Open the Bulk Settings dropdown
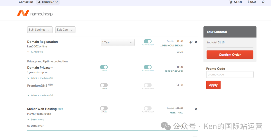Screen dimensions: 271x137 [40, 30]
